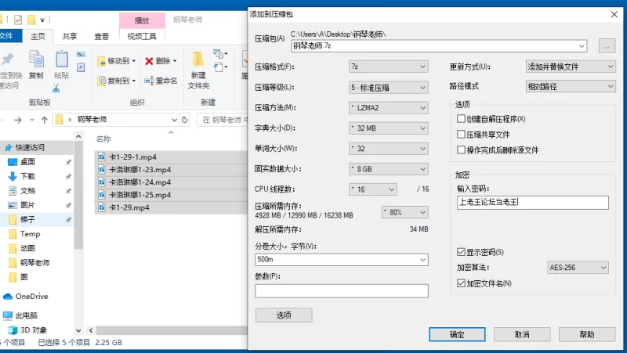This screenshot has height=353, width=627.
Task: Click the browse ellipsis button beside archive name
Action: 607,46
